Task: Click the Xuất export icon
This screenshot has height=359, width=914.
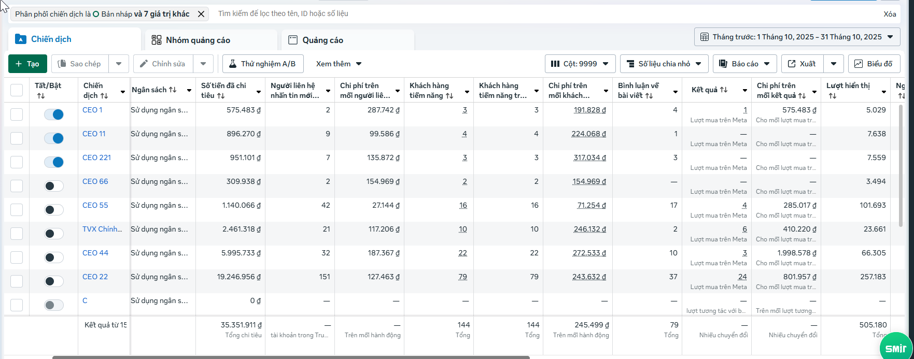Action: (x=792, y=64)
